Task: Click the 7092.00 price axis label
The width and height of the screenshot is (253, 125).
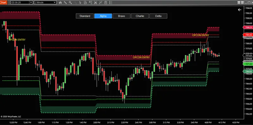Action: click(x=249, y=13)
